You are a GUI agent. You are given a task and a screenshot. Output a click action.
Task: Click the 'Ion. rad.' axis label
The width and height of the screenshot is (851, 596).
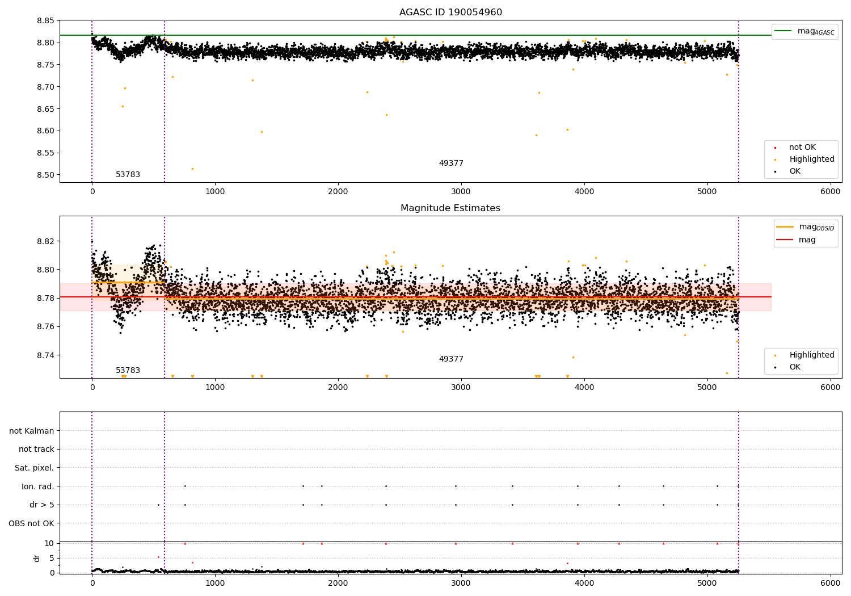click(38, 487)
